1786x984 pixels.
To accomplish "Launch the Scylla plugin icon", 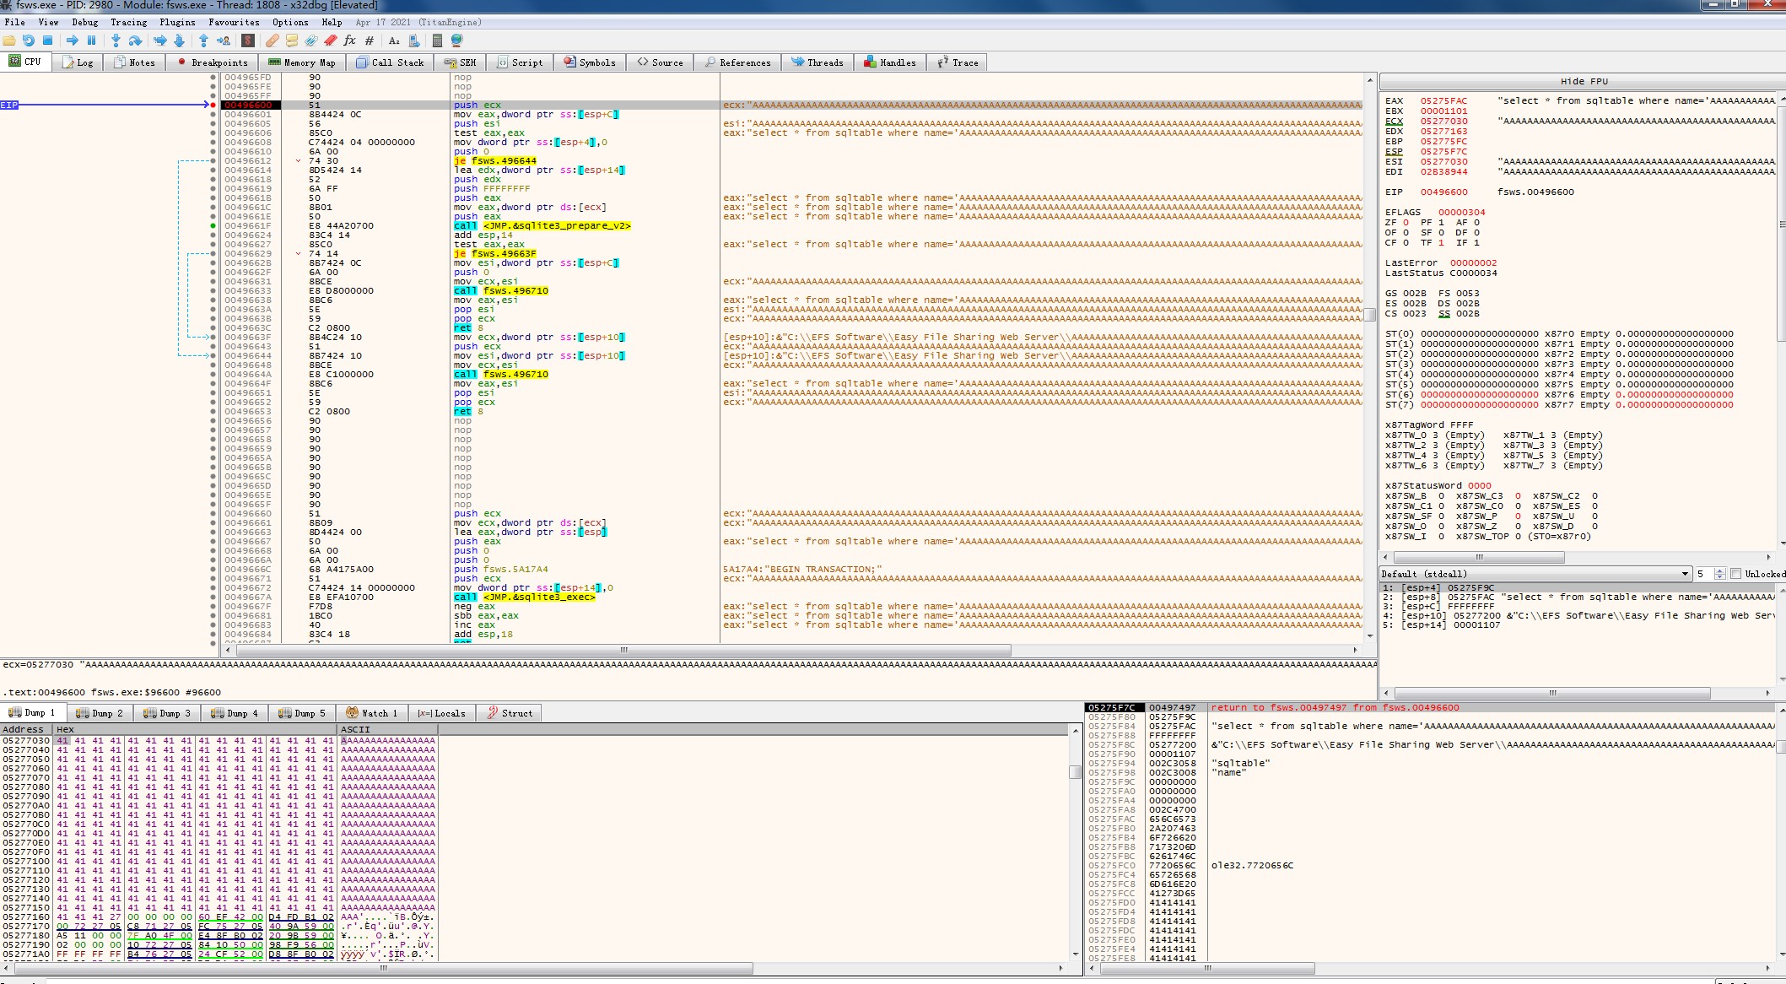I will click(248, 41).
